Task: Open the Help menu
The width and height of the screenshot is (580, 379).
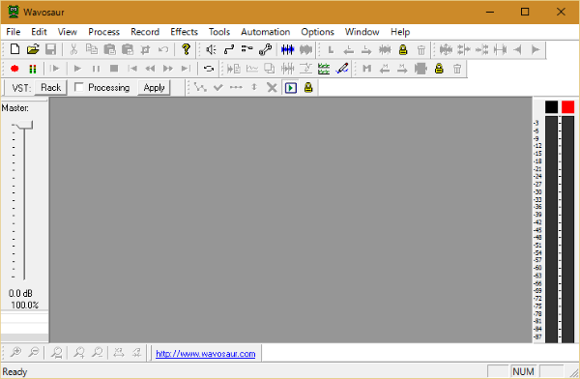Action: click(400, 32)
